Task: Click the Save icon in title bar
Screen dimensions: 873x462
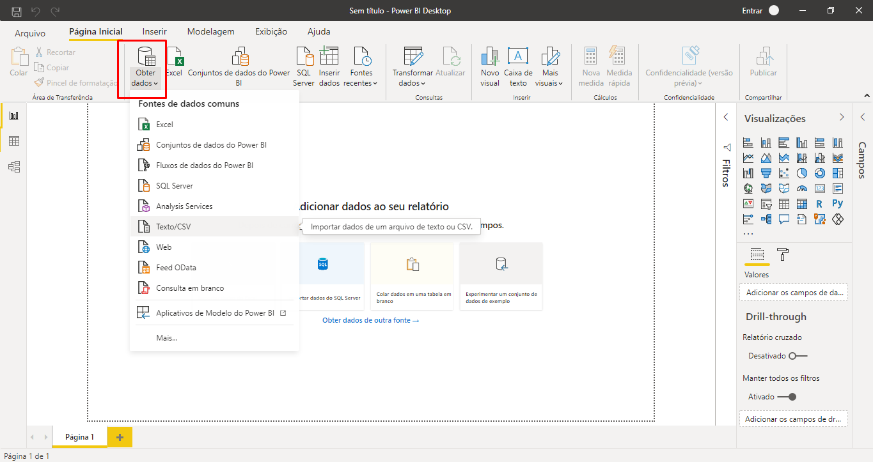Action: (x=17, y=11)
